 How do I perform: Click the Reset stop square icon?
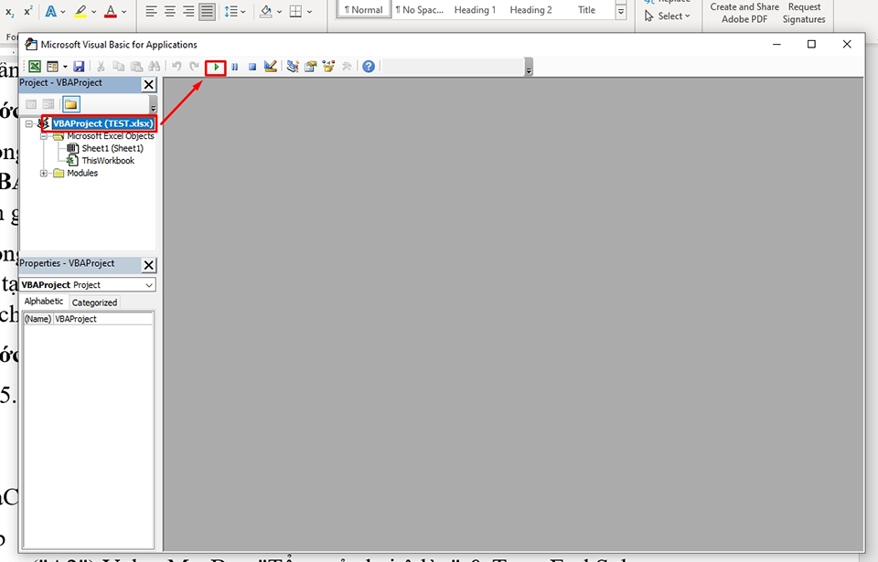tap(252, 67)
